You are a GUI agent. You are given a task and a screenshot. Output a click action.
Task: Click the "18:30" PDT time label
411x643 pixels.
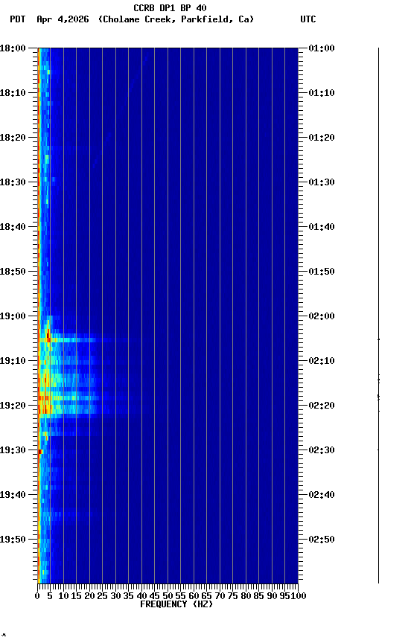(13, 182)
